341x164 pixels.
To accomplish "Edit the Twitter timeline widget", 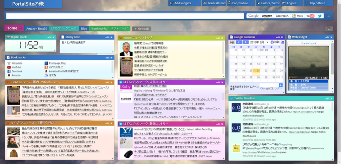I will coord(328,98).
